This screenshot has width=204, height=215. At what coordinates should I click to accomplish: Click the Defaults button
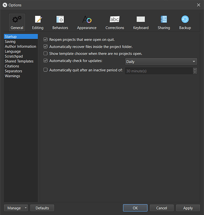click(x=42, y=208)
